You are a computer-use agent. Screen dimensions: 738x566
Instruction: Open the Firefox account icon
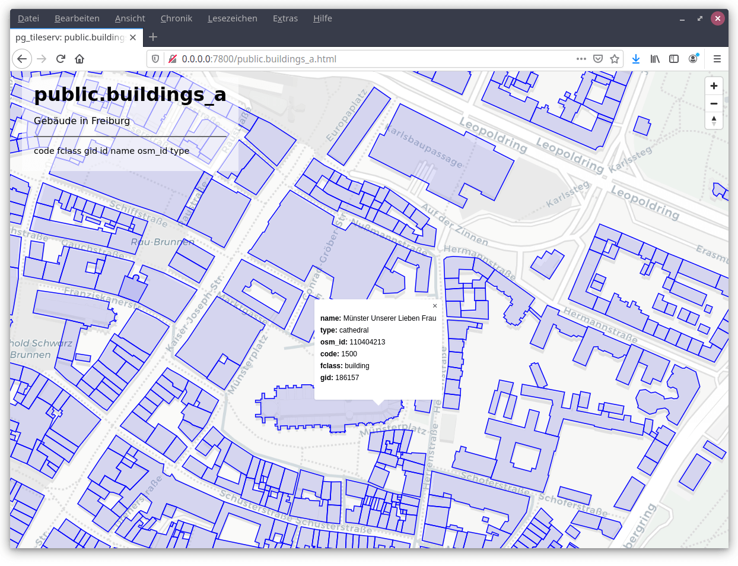[x=693, y=59]
